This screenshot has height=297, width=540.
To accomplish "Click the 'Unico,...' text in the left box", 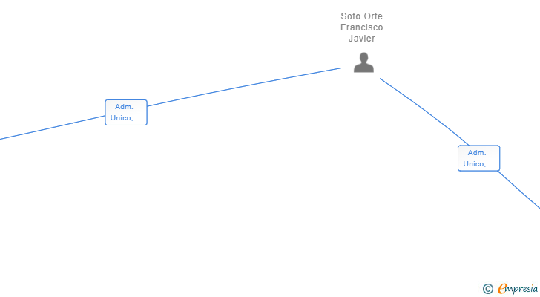I will pyautogui.click(x=125, y=118).
